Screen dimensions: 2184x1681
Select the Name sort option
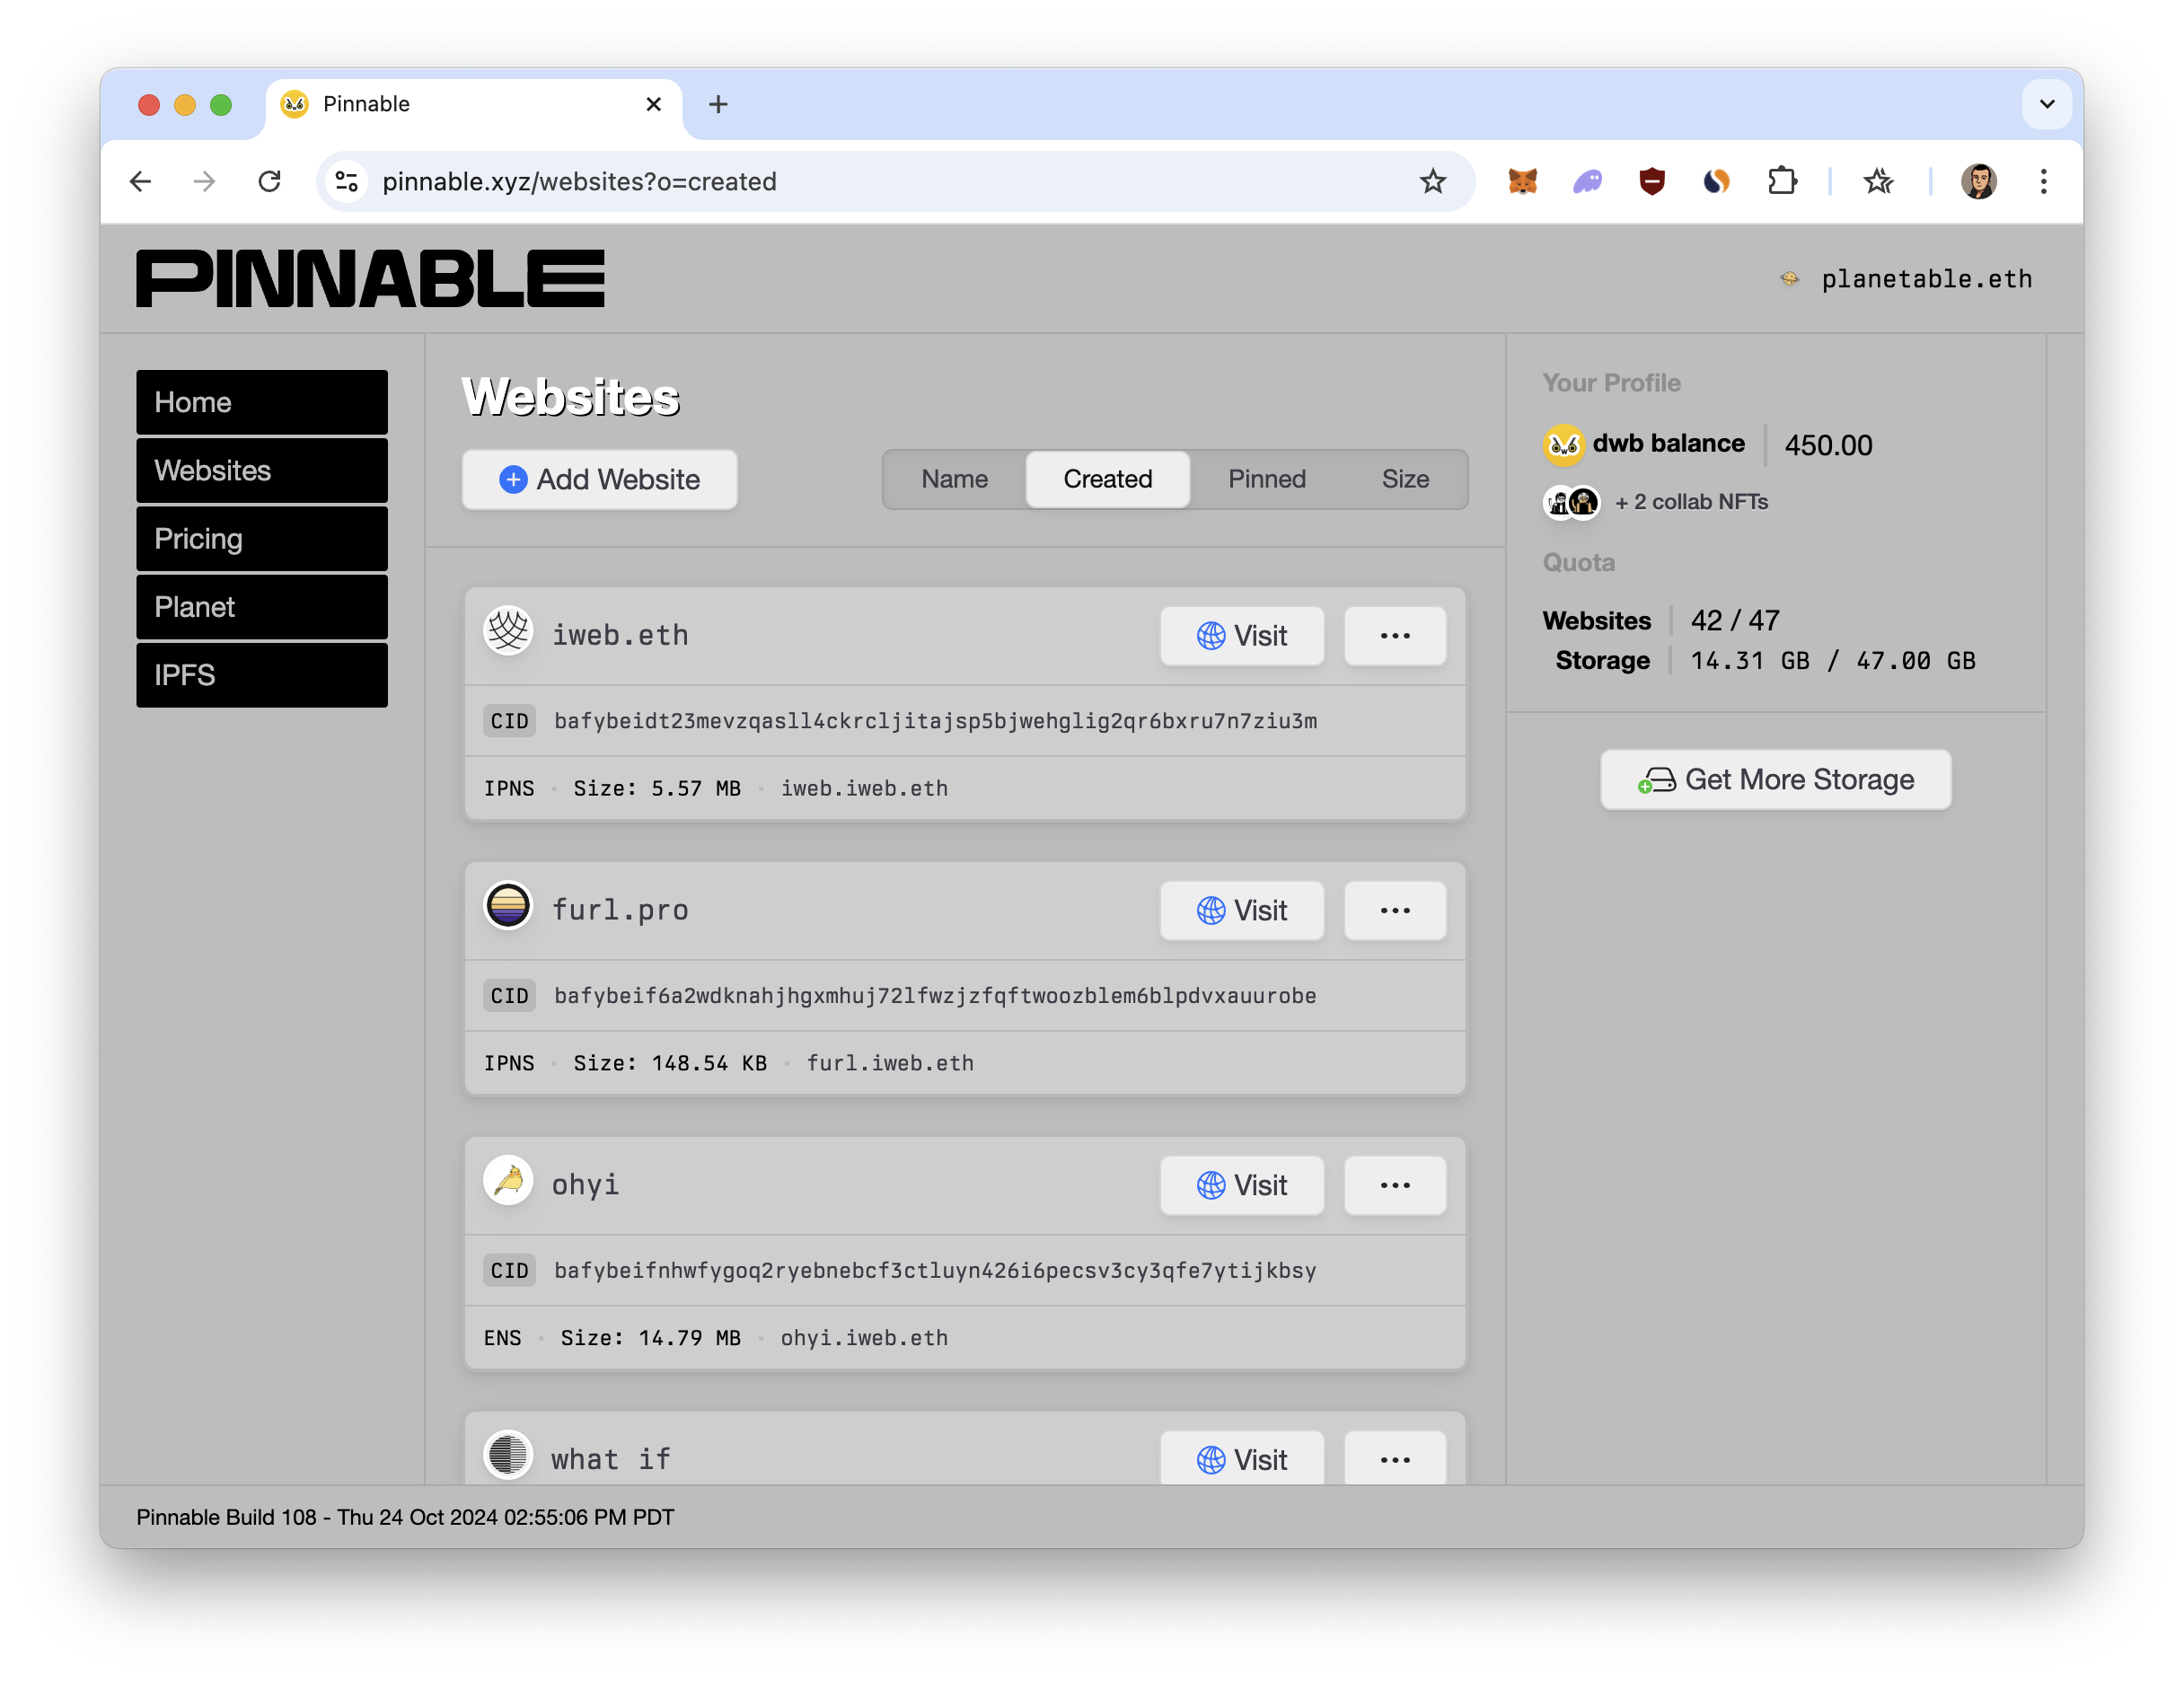click(x=953, y=479)
